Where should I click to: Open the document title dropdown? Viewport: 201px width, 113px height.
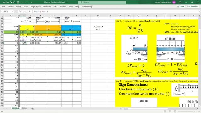66,2
